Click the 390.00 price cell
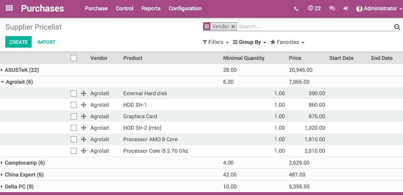403x195 pixels. [x=317, y=94]
